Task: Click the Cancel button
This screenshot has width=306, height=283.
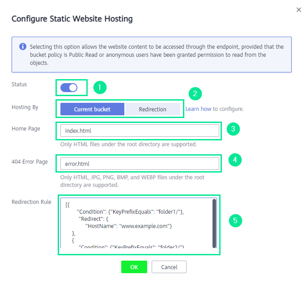Action: [x=169, y=267]
